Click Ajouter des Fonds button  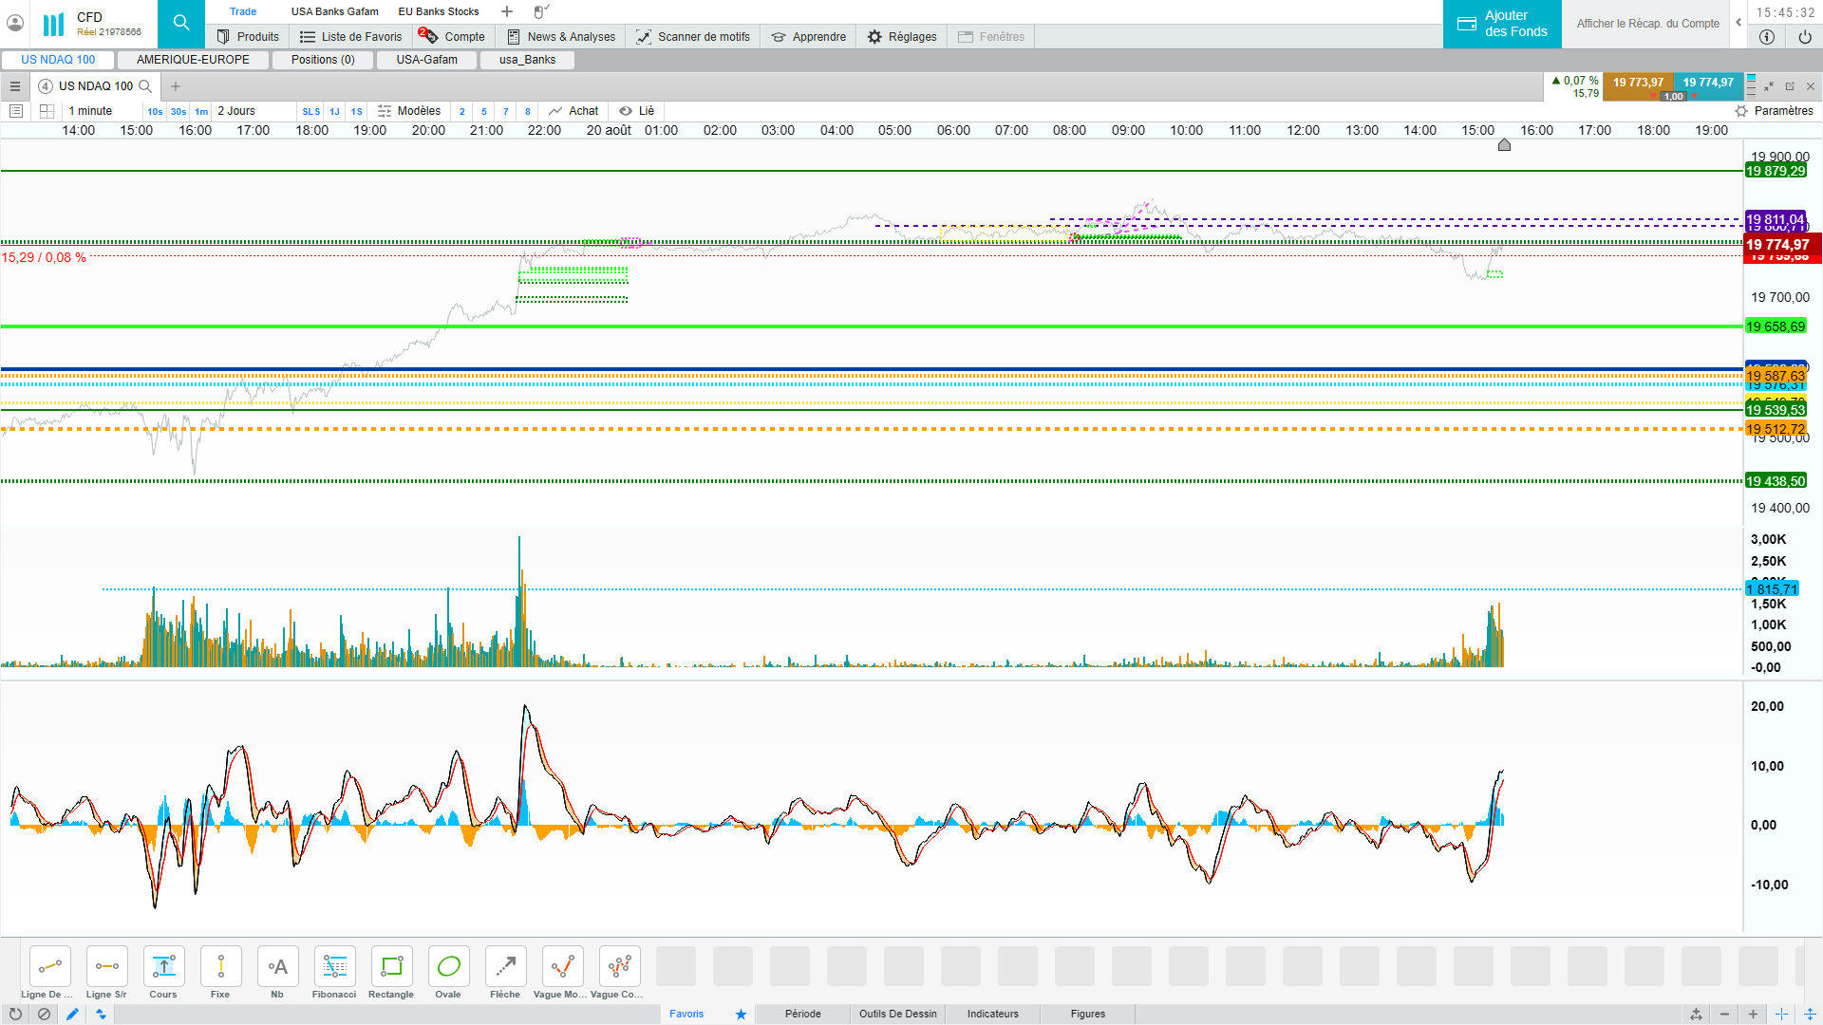[1502, 24]
